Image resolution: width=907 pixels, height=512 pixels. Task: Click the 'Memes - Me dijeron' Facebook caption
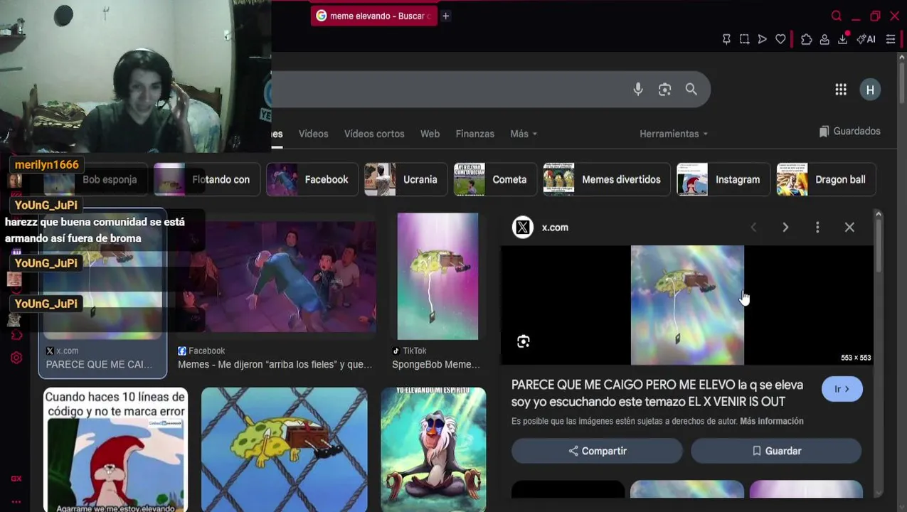coord(275,364)
